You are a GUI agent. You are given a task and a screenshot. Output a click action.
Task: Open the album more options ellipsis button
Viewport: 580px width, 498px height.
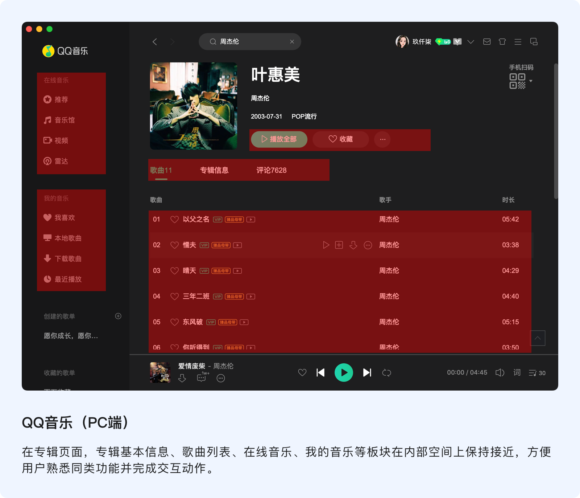click(x=382, y=139)
